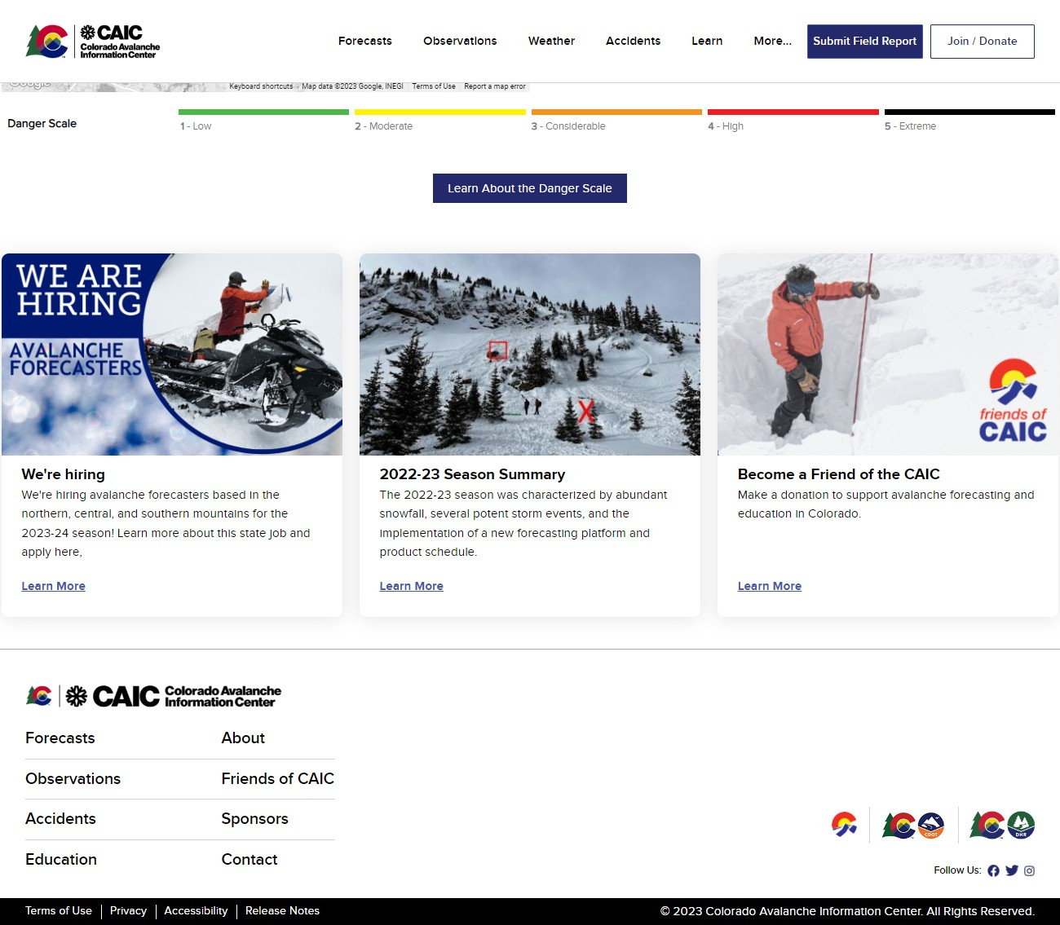The width and height of the screenshot is (1060, 925).
Task: Go to Observations in the footer links
Action: pyautogui.click(x=73, y=779)
